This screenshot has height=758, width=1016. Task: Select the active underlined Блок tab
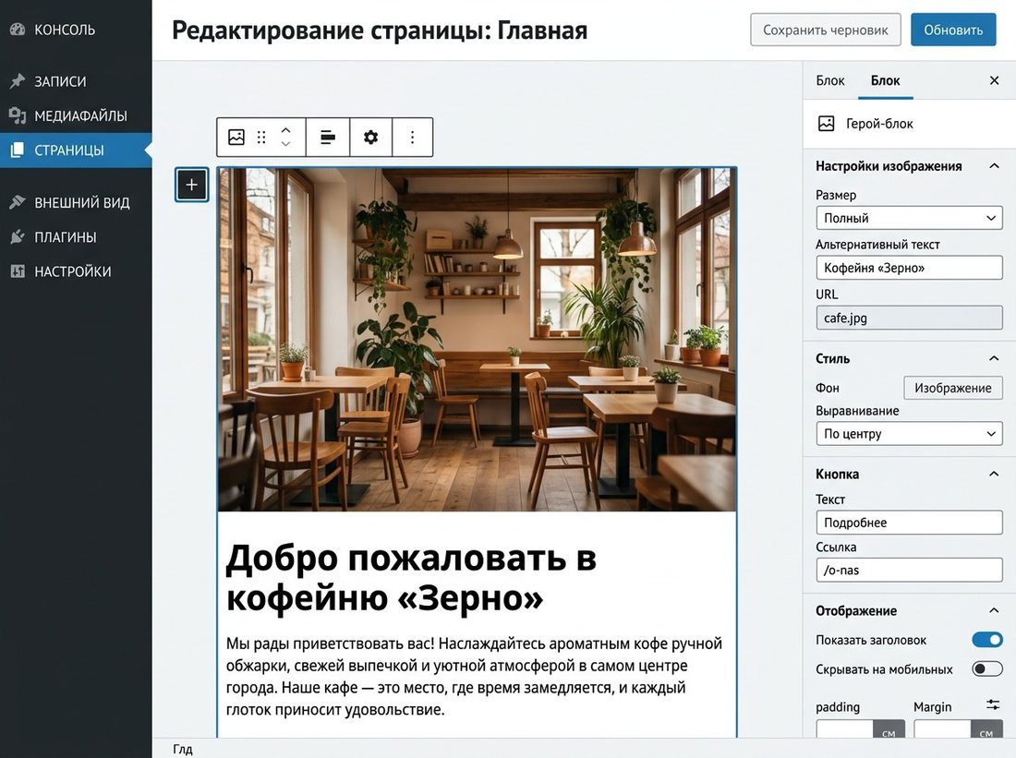click(x=885, y=80)
